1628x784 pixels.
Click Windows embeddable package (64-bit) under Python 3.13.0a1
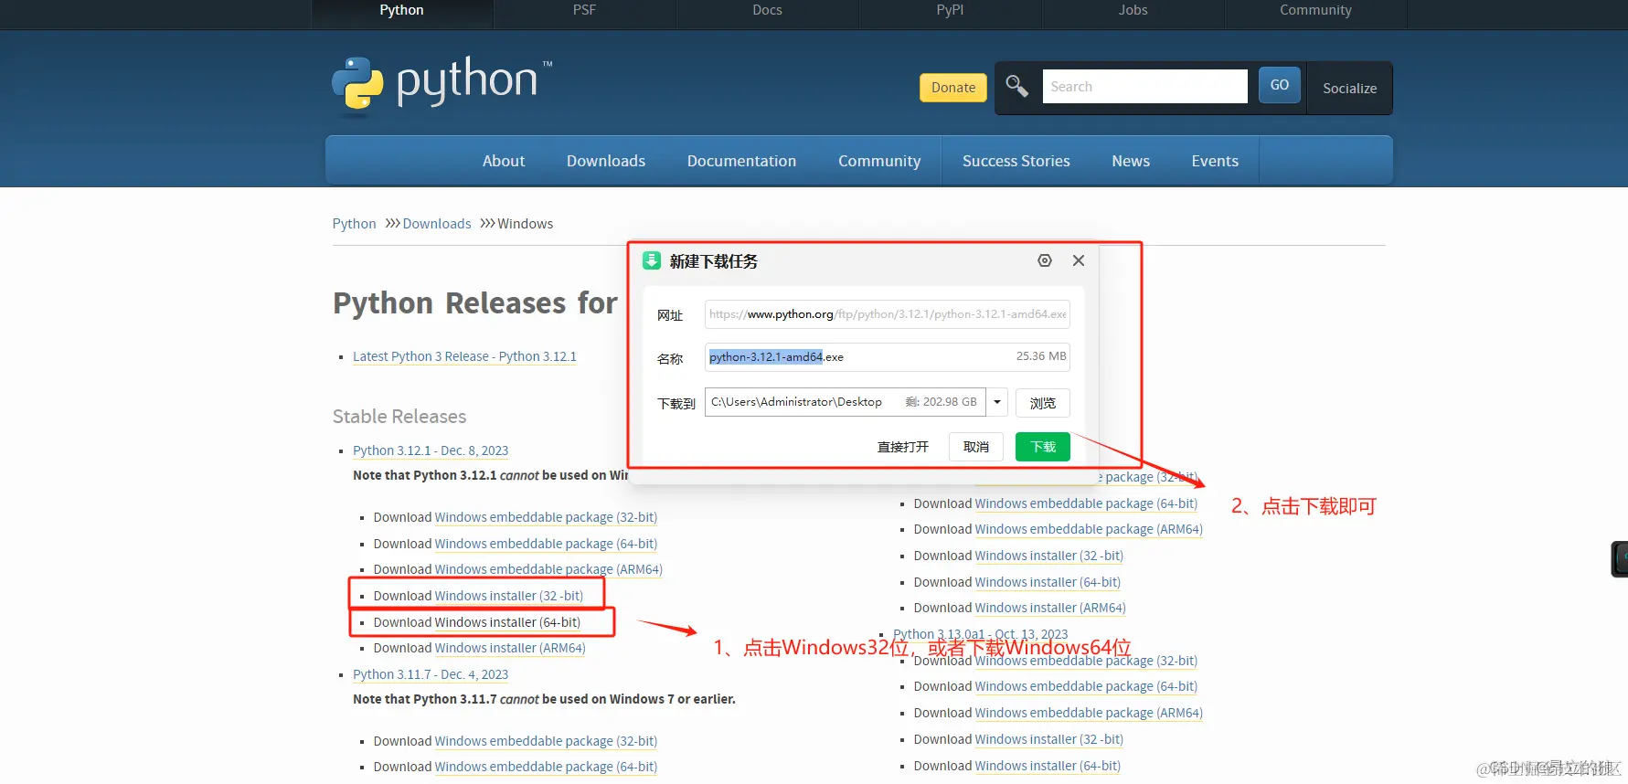[x=1086, y=686]
